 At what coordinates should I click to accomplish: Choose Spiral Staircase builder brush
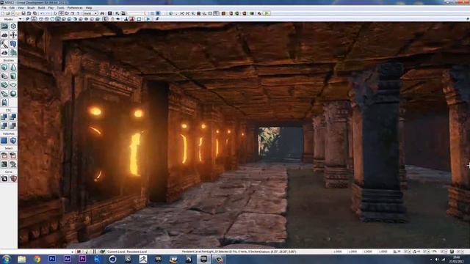point(4,94)
